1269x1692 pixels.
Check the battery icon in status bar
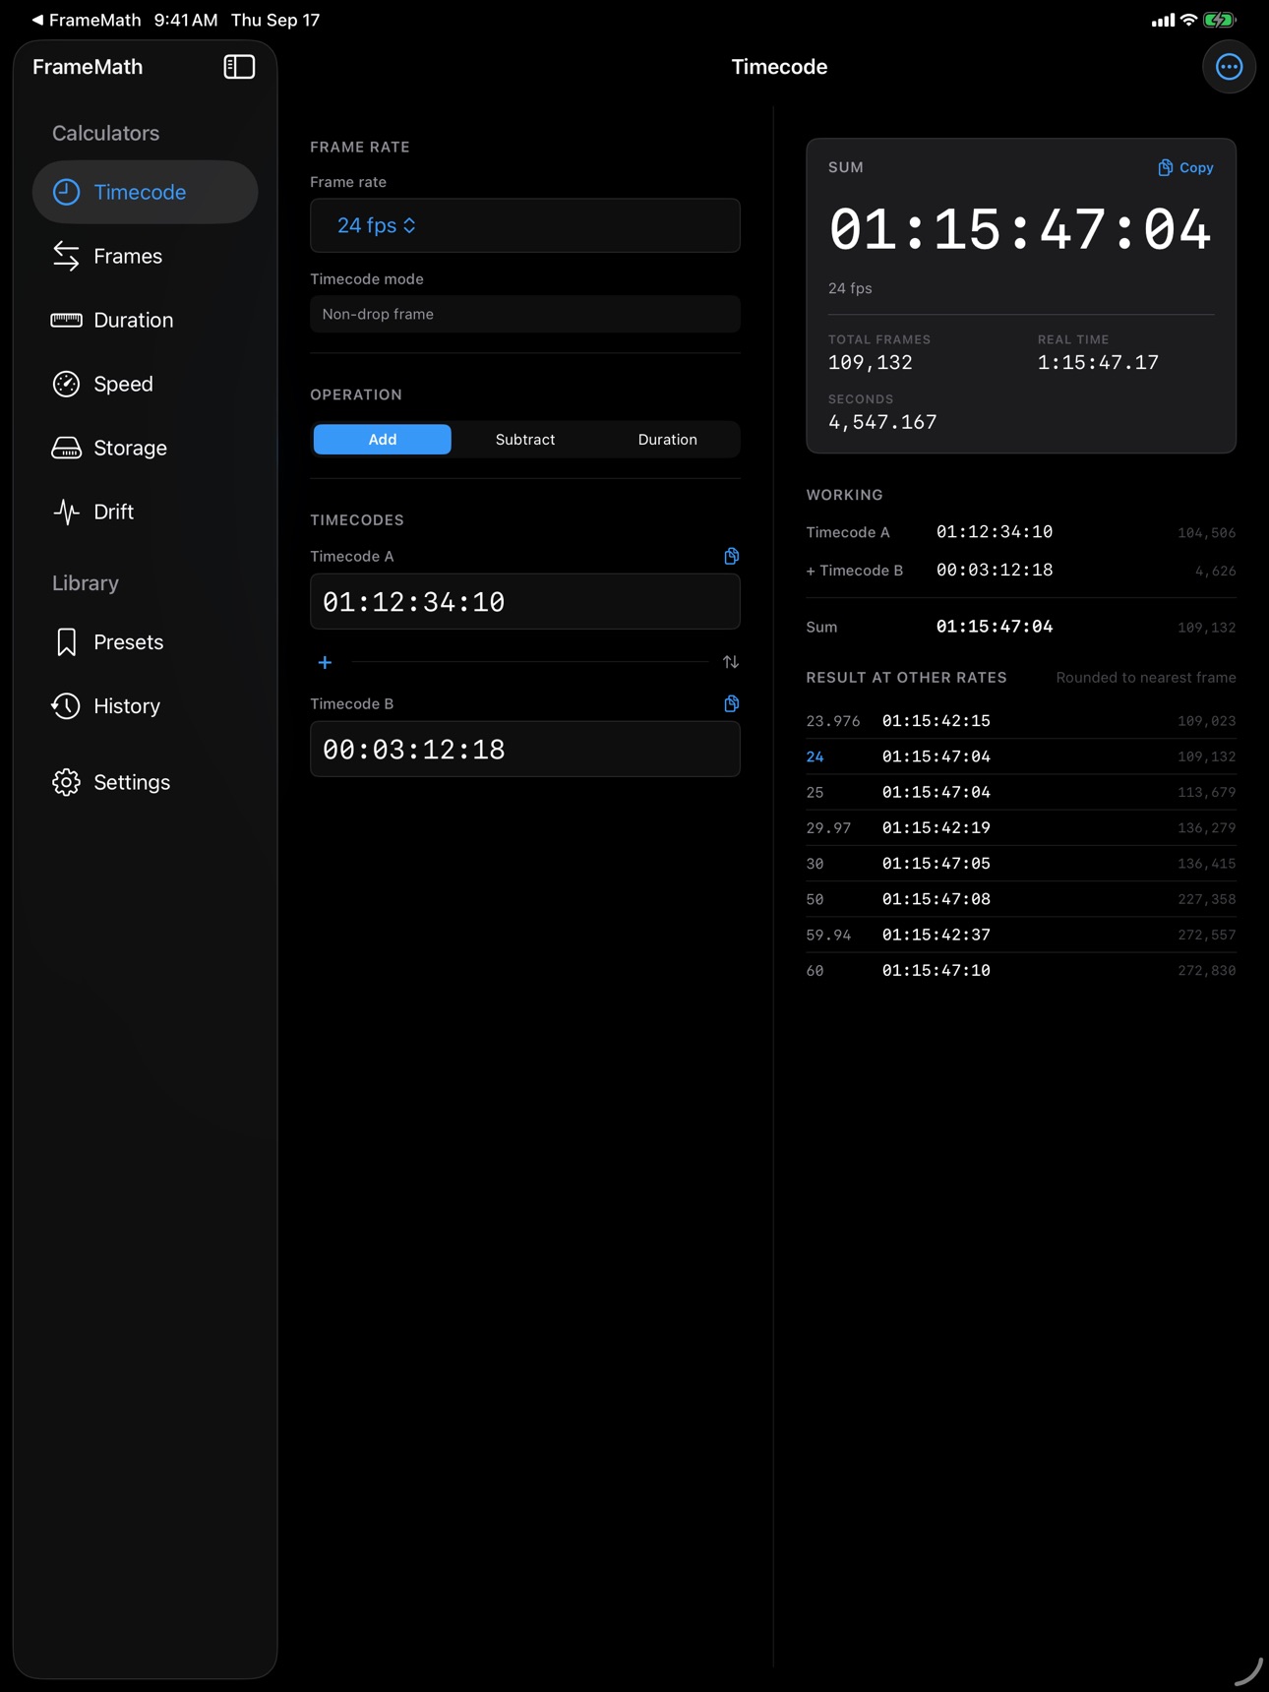click(1220, 20)
